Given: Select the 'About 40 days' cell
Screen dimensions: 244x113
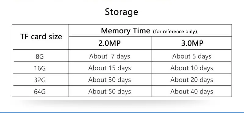Looking at the screenshot, I should pos(192,92).
